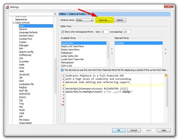Image resolution: width=179 pixels, height=140 pixels.
Task: Open Help for this settings page
Action: 164,130
